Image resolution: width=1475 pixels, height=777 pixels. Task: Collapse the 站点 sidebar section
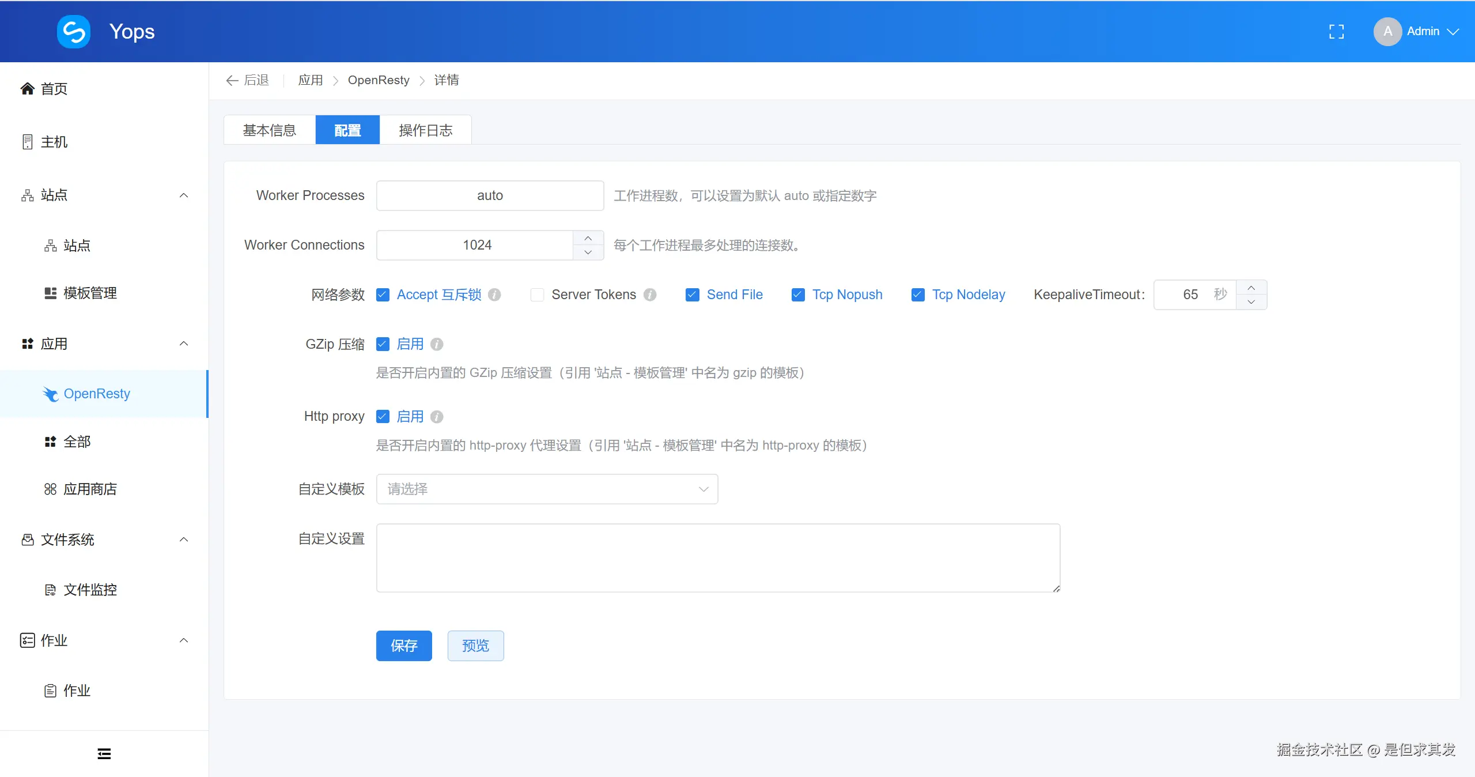(x=183, y=195)
